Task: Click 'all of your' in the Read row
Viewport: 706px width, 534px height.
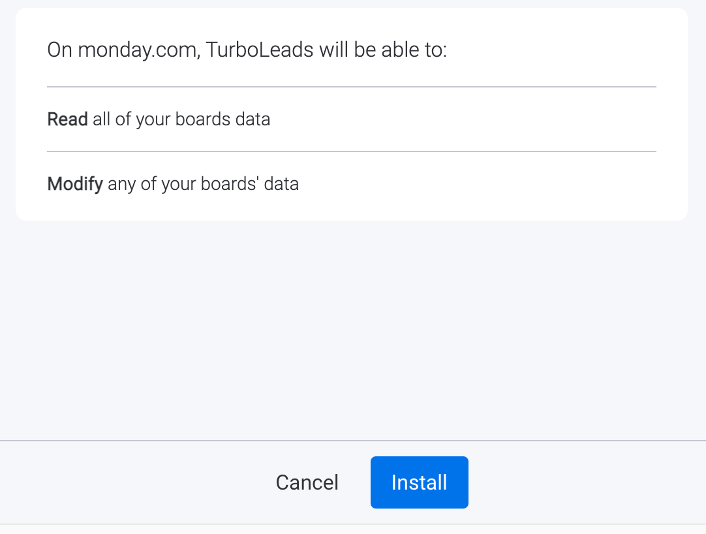Action: pos(136,119)
